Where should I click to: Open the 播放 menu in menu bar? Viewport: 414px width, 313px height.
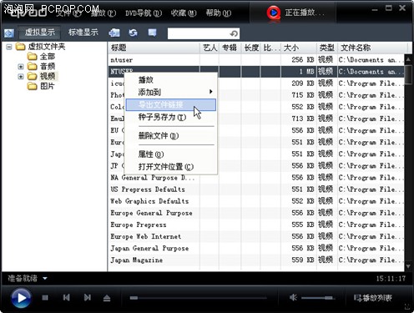click(103, 13)
